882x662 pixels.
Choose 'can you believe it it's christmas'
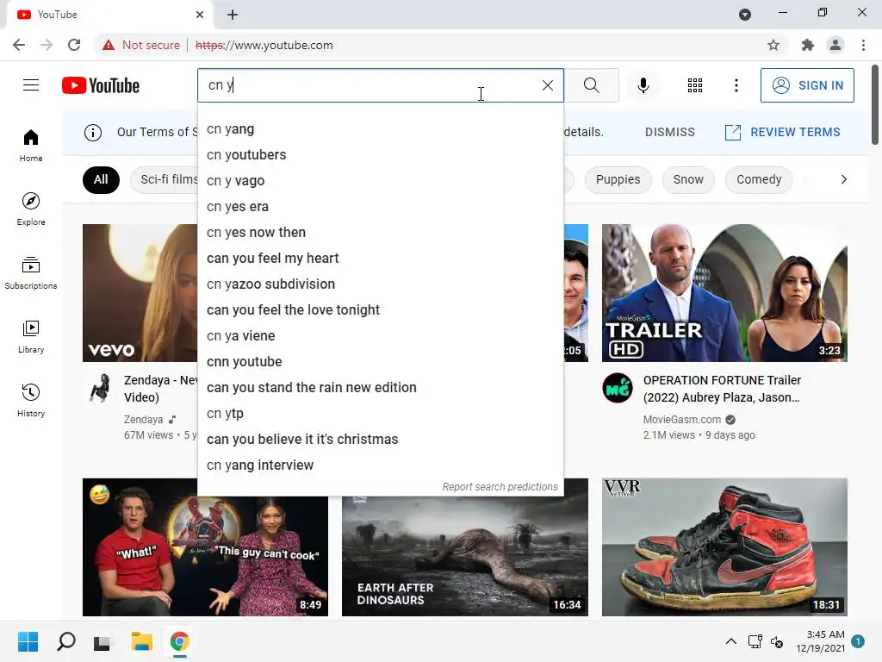point(380,440)
